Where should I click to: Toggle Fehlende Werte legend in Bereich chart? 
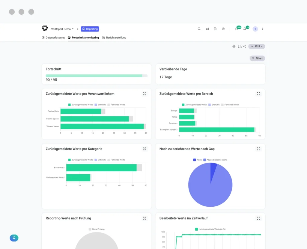click(x=230, y=105)
